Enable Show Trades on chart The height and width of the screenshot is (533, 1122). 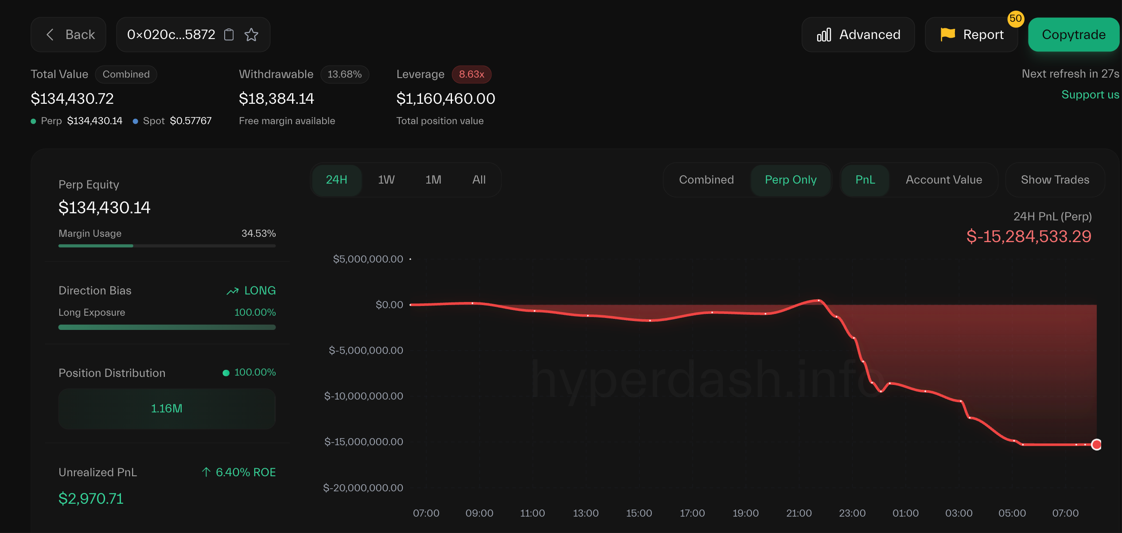pyautogui.click(x=1055, y=180)
